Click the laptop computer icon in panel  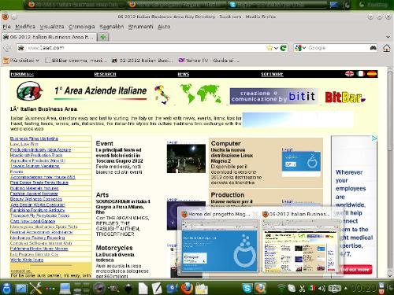coord(65,289)
